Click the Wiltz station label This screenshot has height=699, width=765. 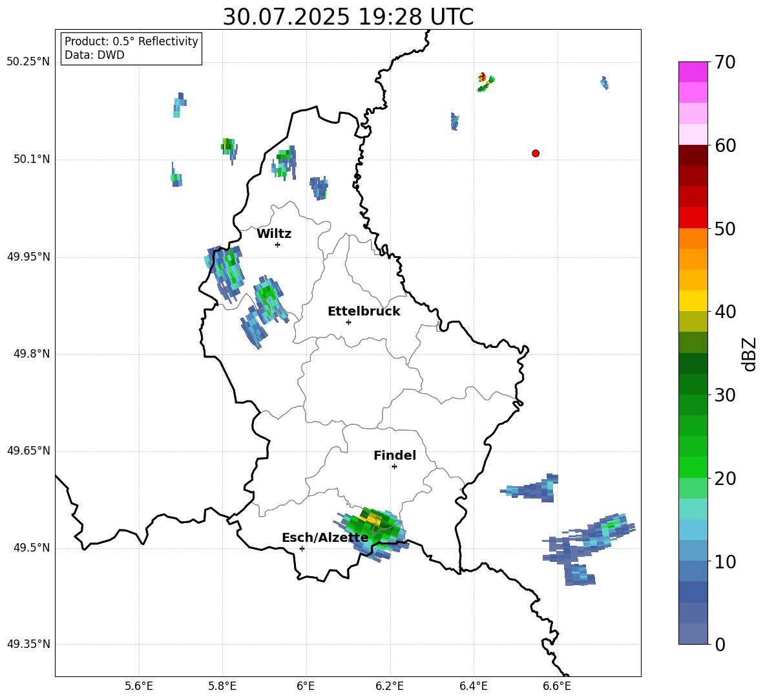pyautogui.click(x=274, y=234)
